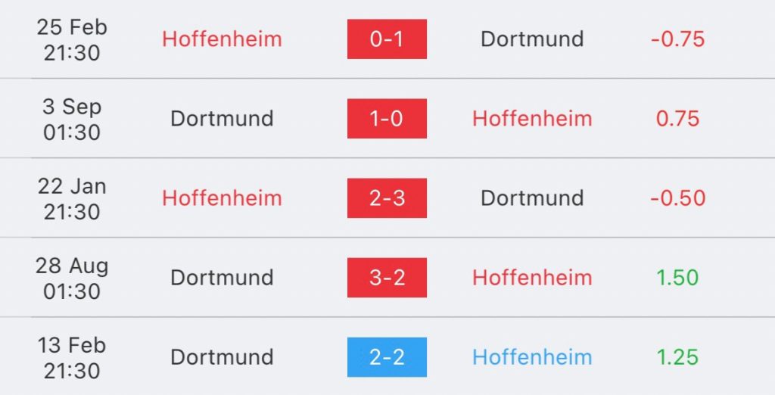Open the 3-2 match score
Viewport: 775px width, 395px height.
387,278
